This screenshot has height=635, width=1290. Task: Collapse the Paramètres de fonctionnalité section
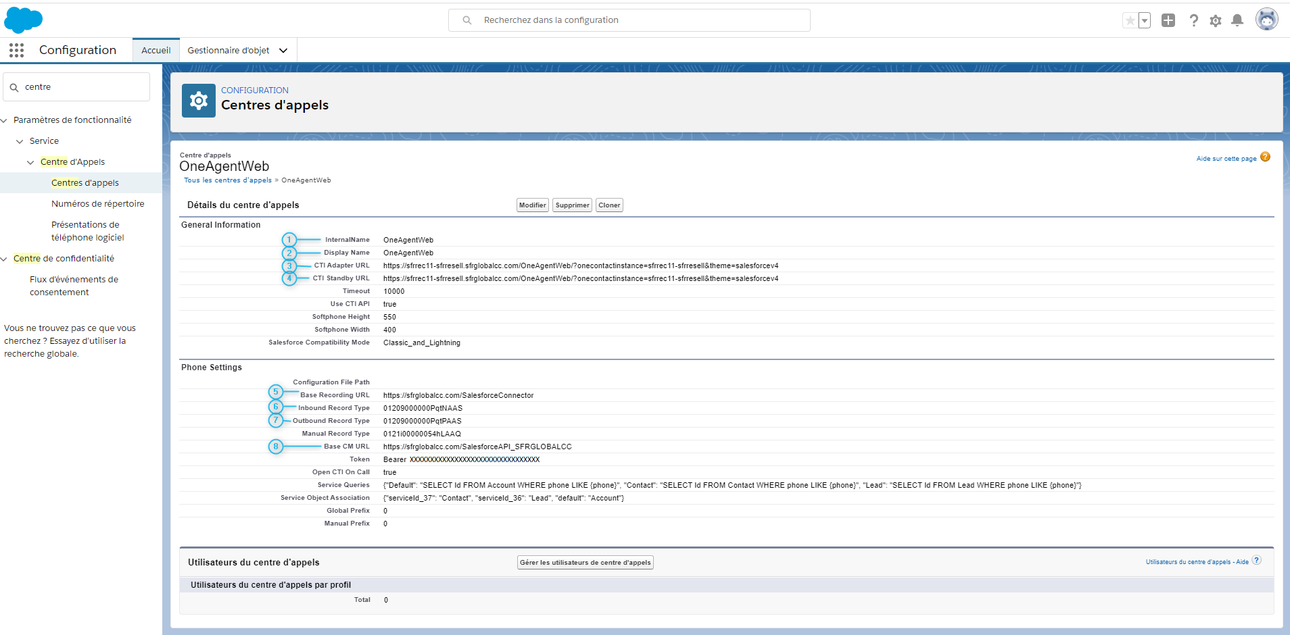5,120
